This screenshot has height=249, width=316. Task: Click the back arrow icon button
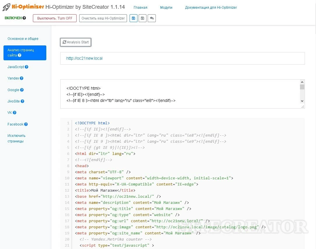coord(152,18)
